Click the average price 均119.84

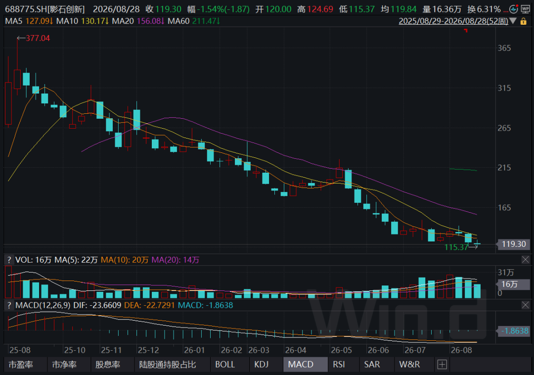pos(399,9)
